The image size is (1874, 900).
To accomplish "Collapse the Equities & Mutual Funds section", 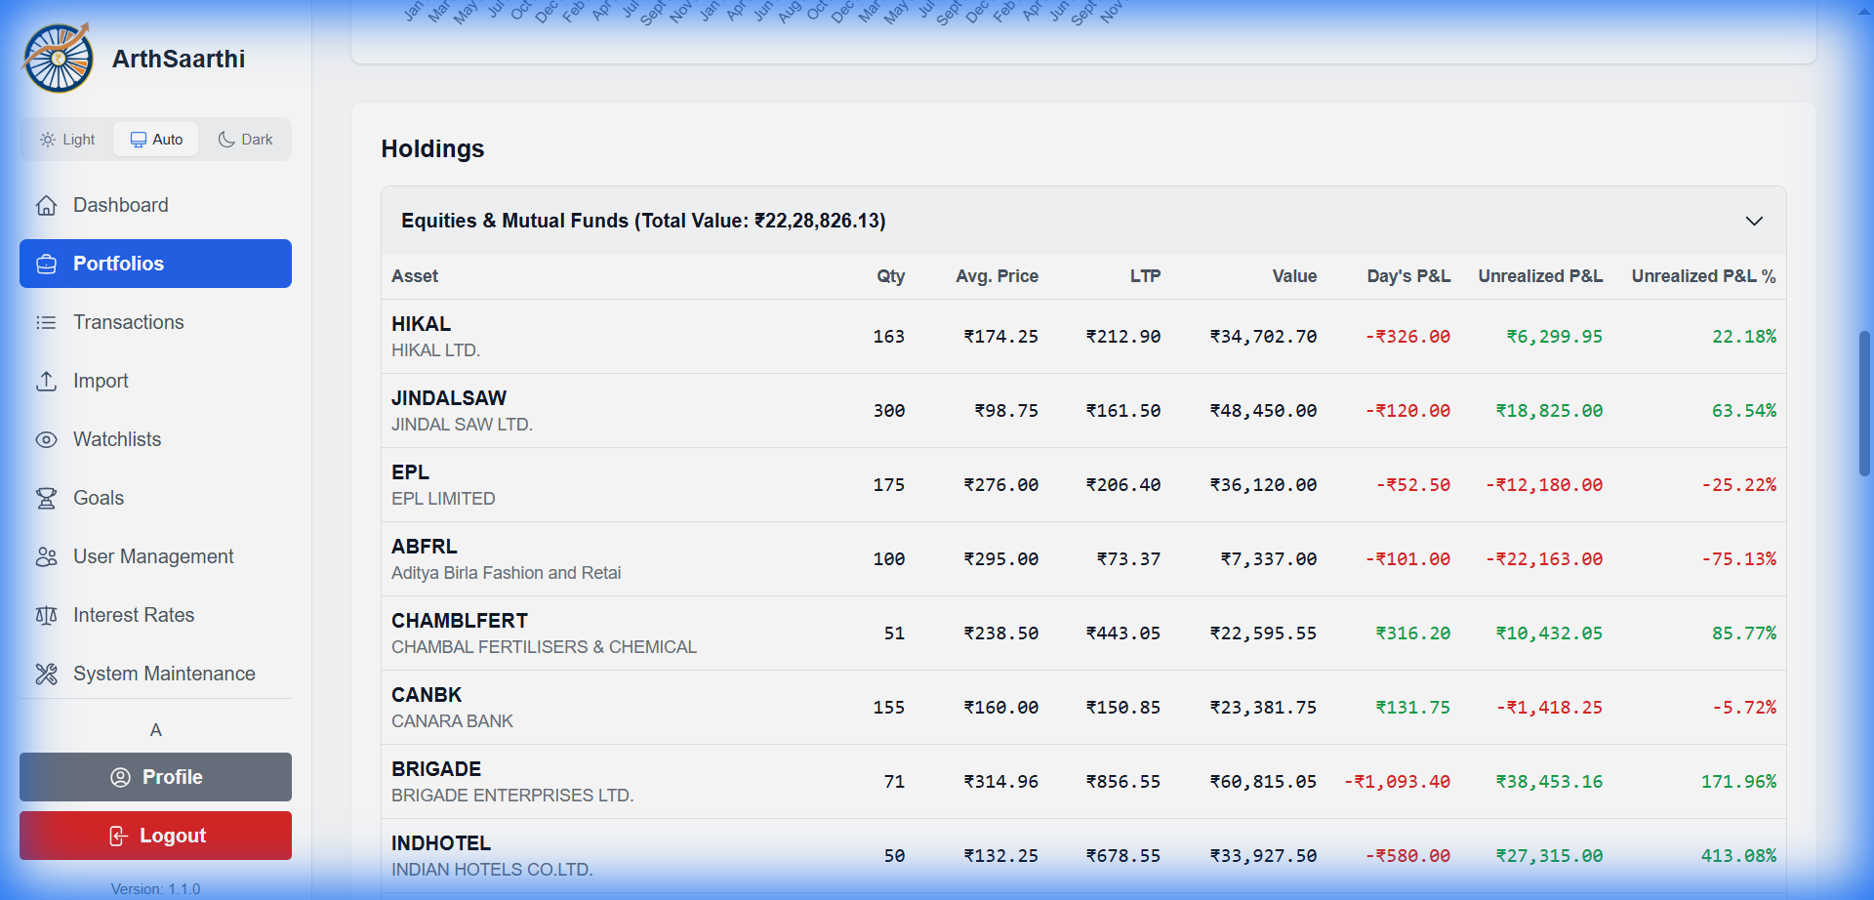I will 1754,221.
